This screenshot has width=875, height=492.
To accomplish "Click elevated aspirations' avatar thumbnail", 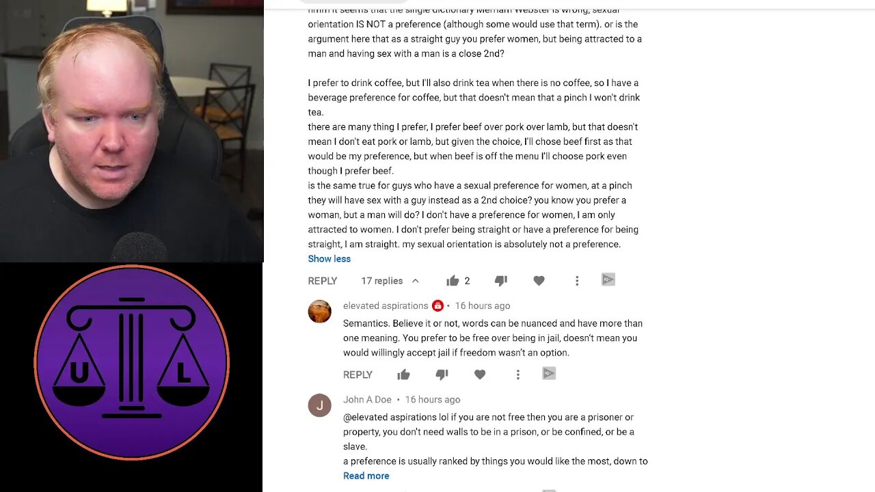I will click(x=319, y=312).
